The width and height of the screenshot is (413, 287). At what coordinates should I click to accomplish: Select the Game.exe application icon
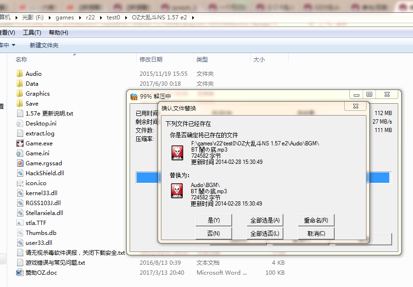pos(20,143)
